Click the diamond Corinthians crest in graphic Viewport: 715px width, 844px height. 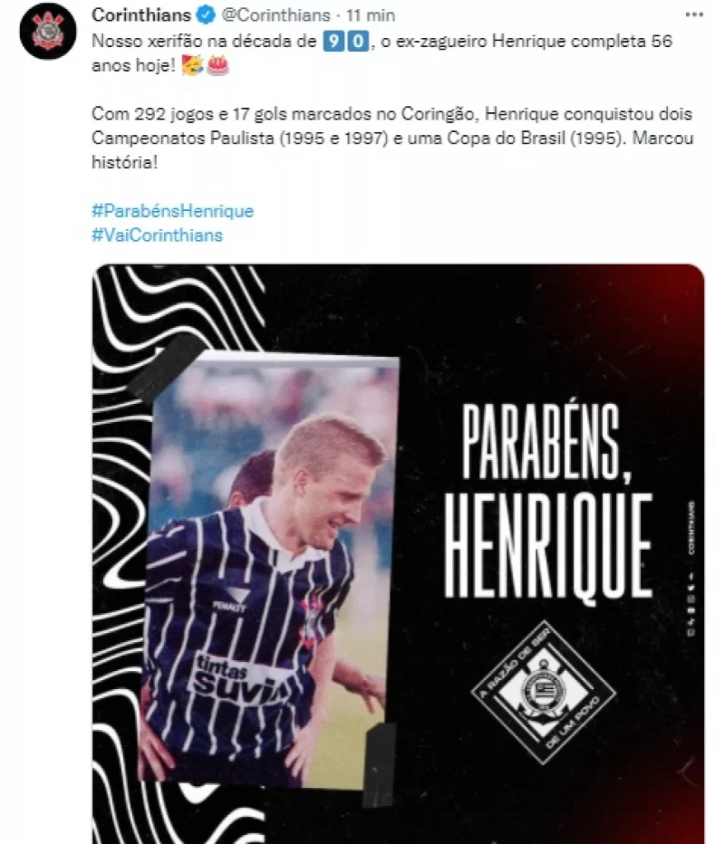(x=543, y=692)
